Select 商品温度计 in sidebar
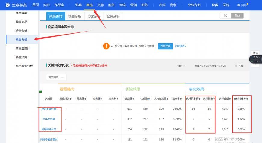262x143 pixels. (23, 48)
